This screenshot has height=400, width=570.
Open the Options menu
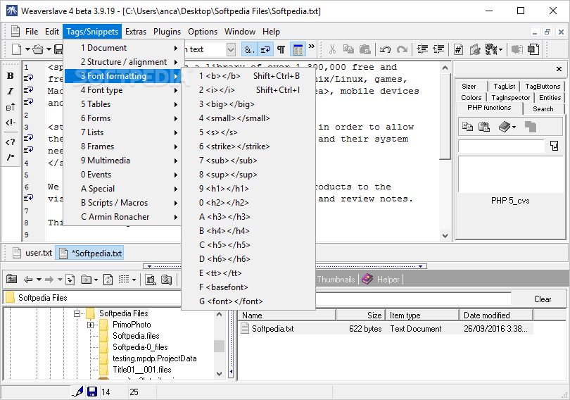(x=203, y=32)
